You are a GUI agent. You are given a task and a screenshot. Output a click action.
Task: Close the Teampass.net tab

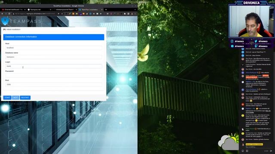click(x=51, y=9)
